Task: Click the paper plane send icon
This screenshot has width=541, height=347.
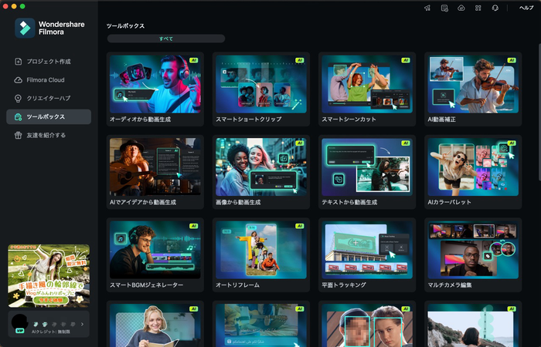Action: click(x=427, y=8)
